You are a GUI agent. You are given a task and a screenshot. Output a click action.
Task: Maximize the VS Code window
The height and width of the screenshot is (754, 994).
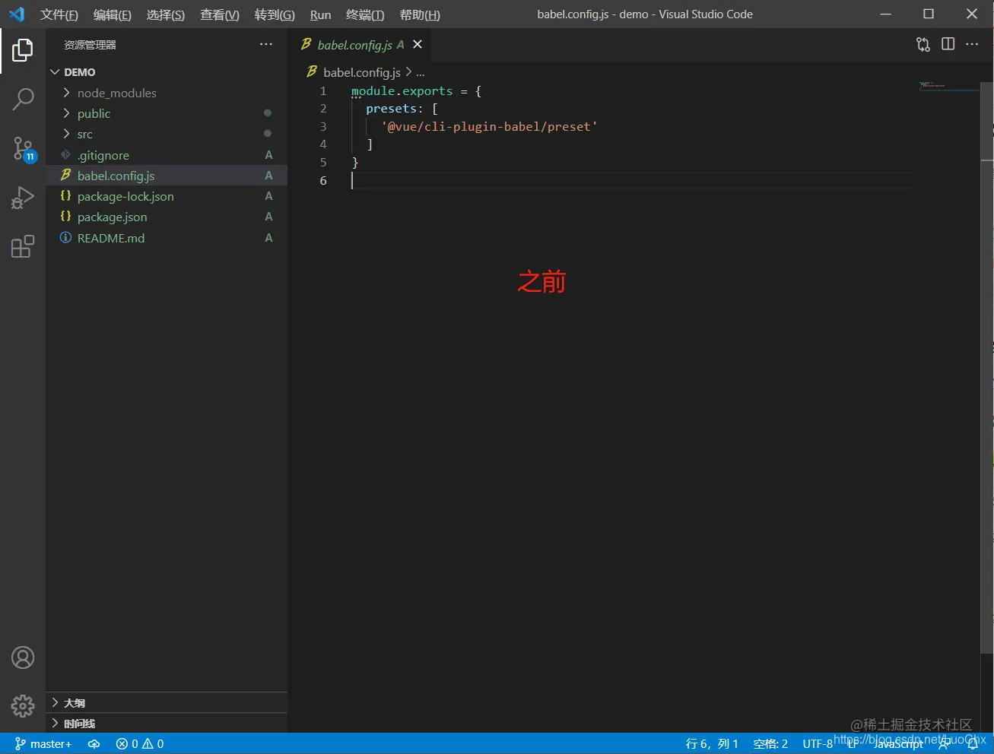(929, 14)
